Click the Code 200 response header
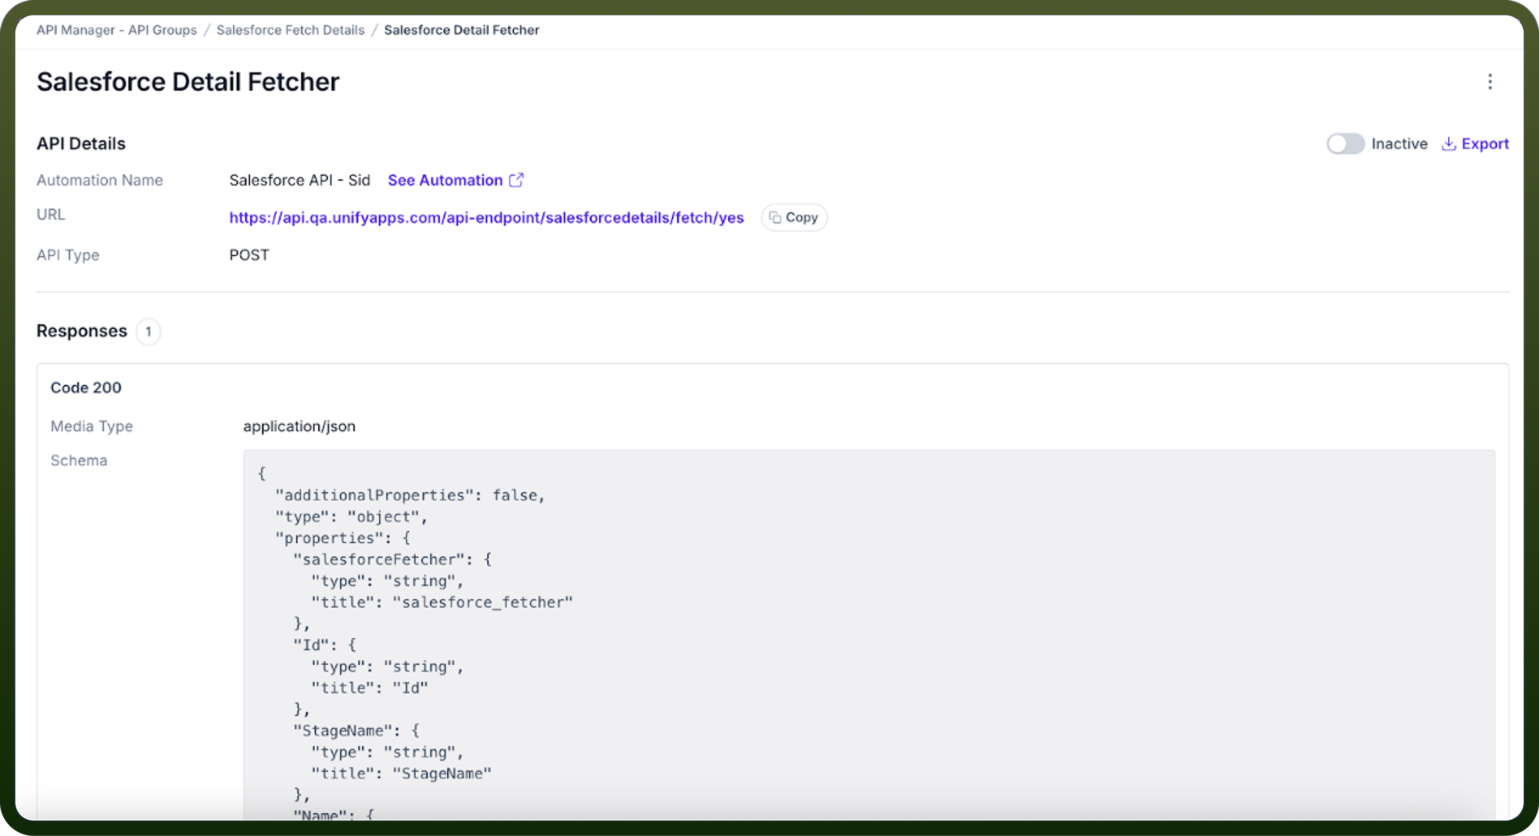Image resolution: width=1539 pixels, height=836 pixels. [86, 388]
